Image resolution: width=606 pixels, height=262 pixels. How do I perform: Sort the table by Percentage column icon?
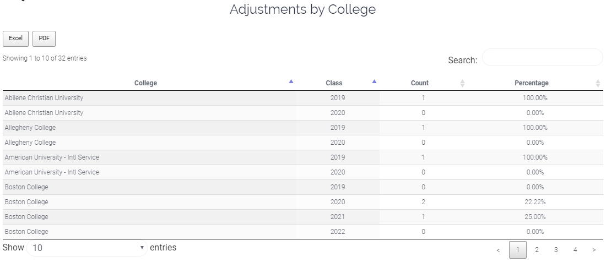pos(598,83)
